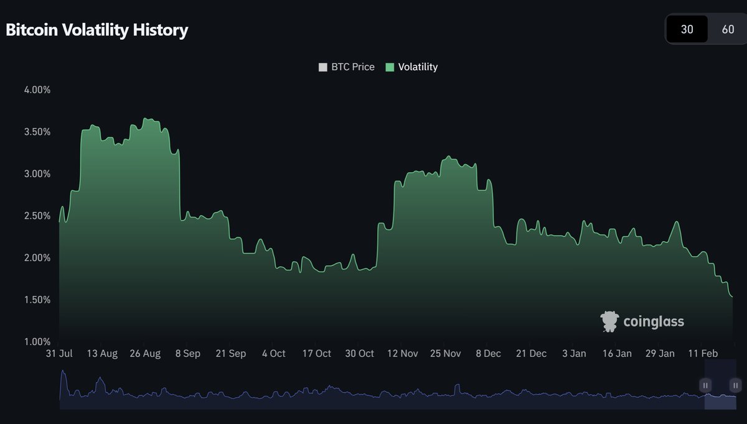Click the left pause-style navigator handle
The image size is (747, 424).
pos(705,385)
